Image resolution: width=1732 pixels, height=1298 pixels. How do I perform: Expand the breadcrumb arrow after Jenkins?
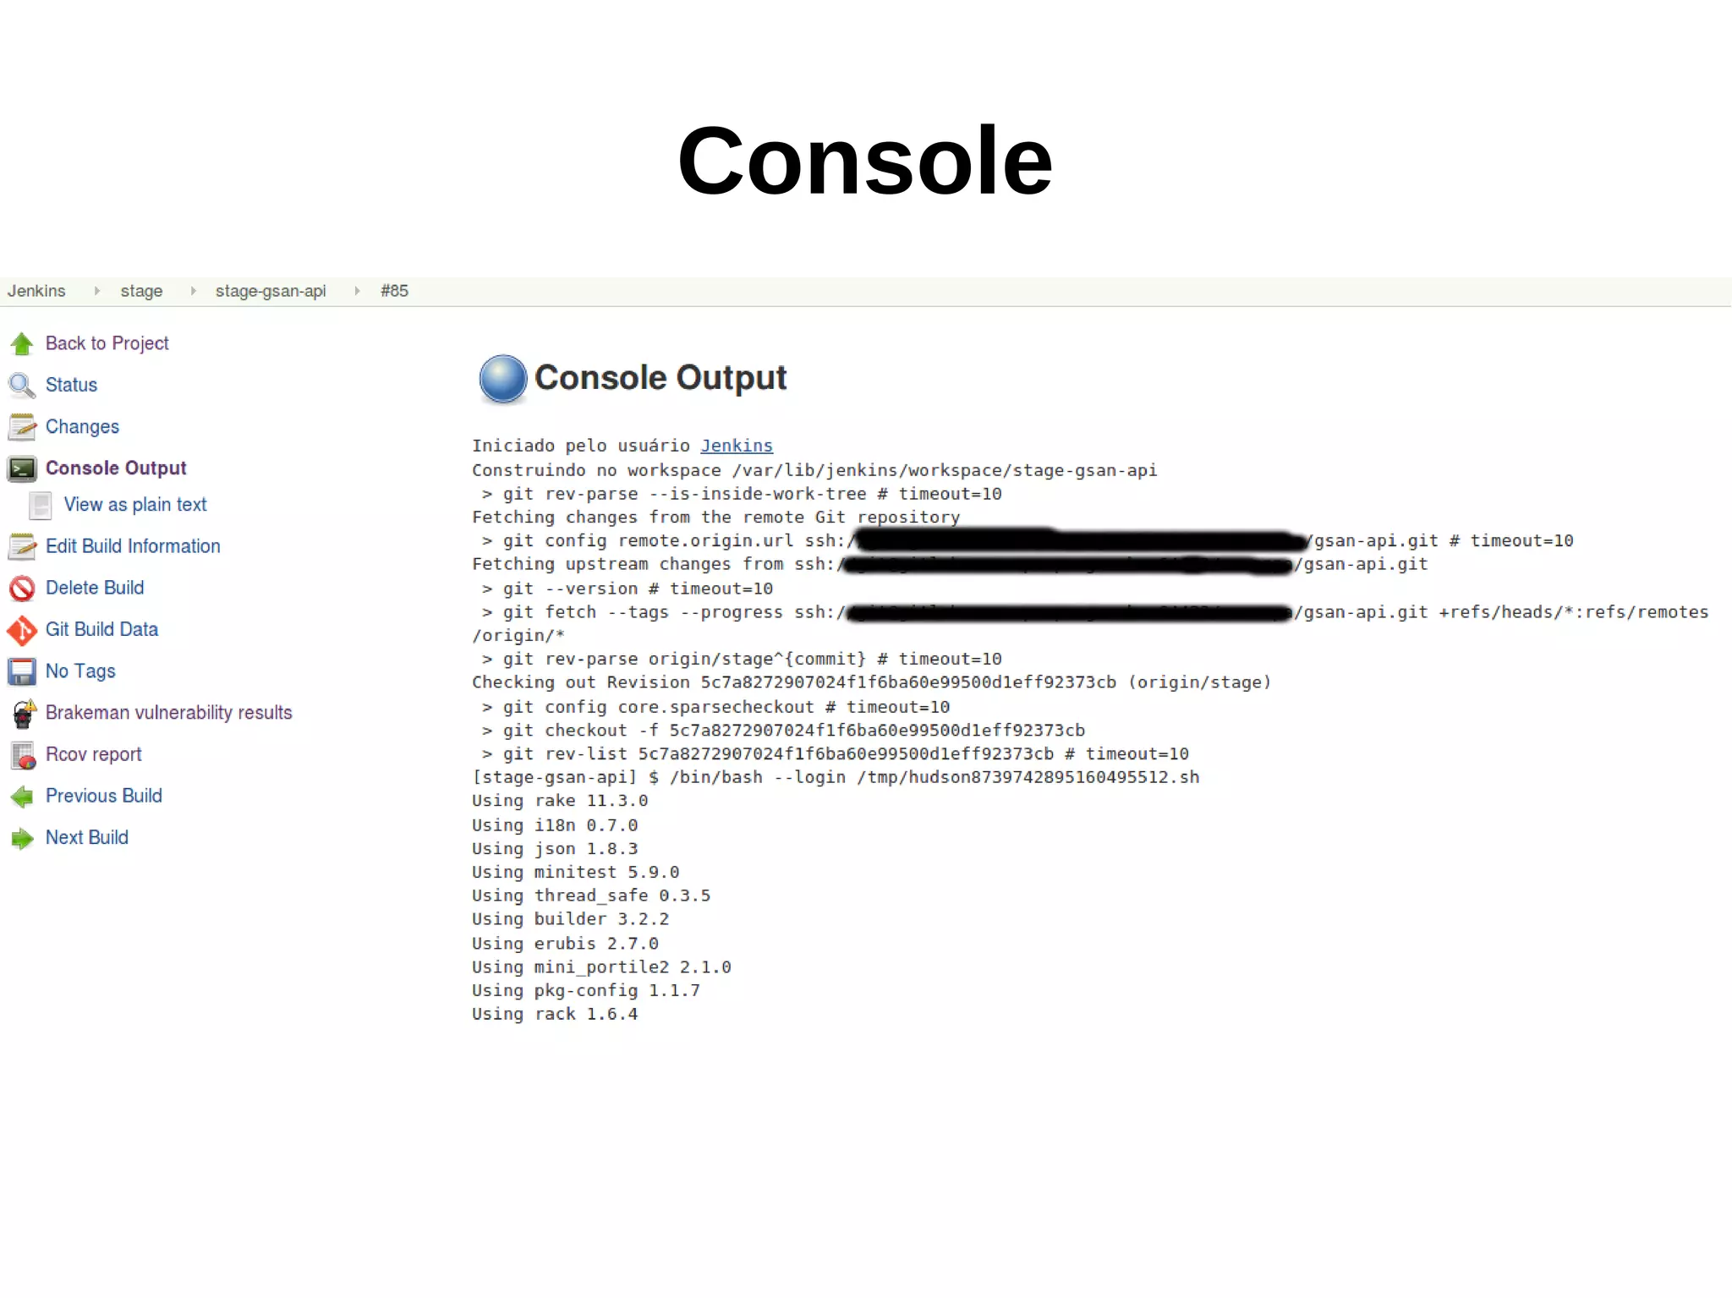point(96,291)
